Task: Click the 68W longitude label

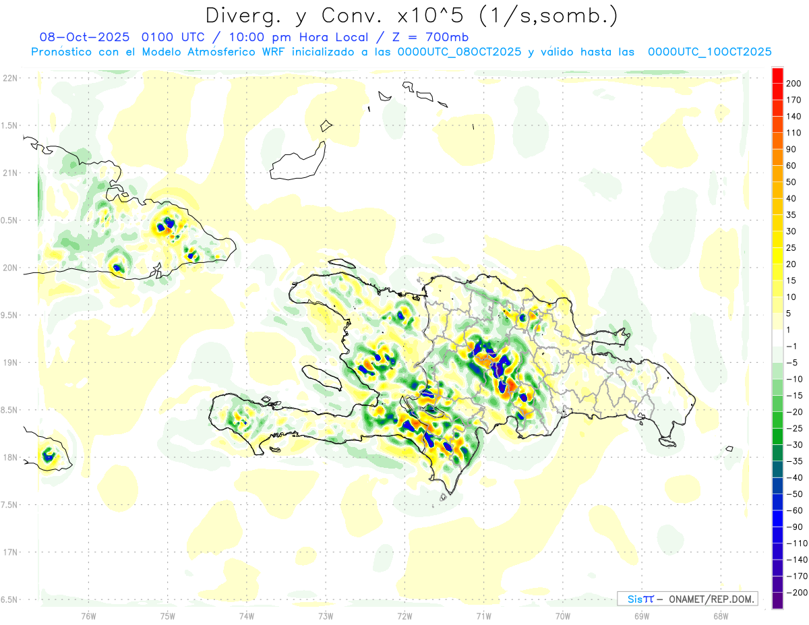Action: [720, 616]
